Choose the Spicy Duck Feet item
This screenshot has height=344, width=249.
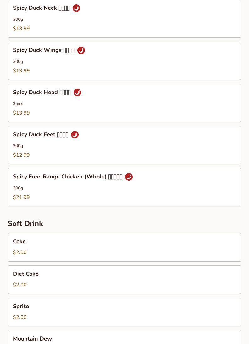(x=124, y=145)
